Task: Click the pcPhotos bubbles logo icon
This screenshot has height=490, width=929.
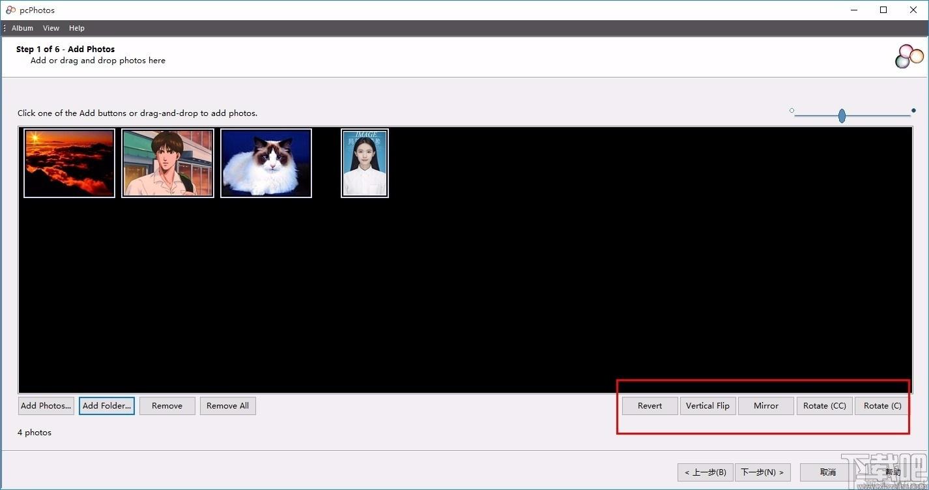Action: coord(909,56)
